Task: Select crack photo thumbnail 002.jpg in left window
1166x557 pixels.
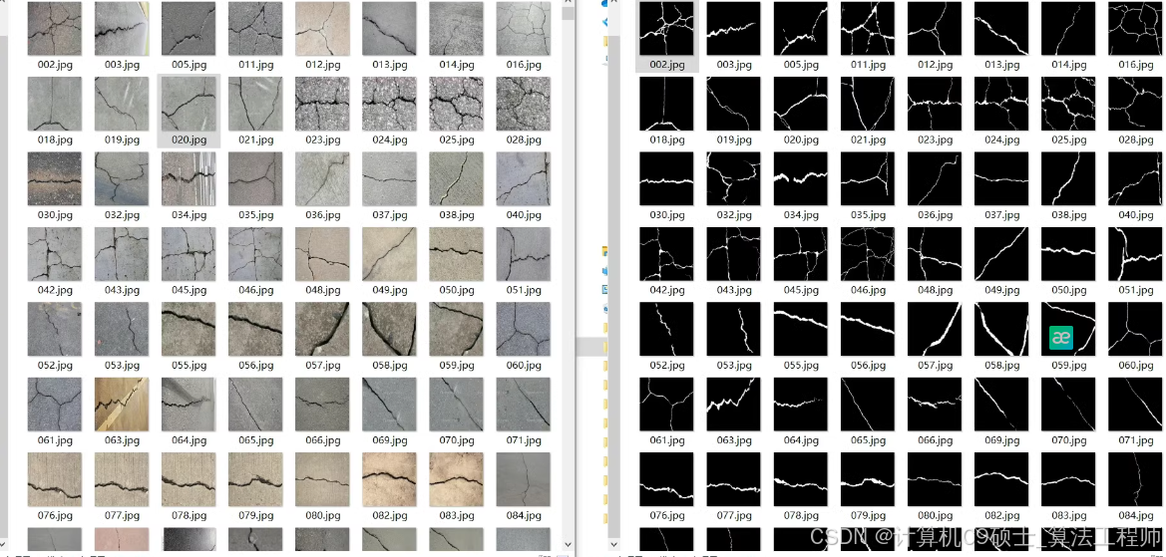Action: 54,28
